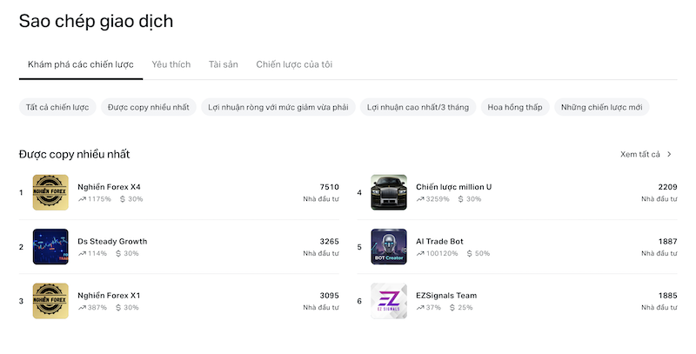Click growth arrow icon for Chiến lược million U
Viewport: 696px width, 354px height.
420,199
